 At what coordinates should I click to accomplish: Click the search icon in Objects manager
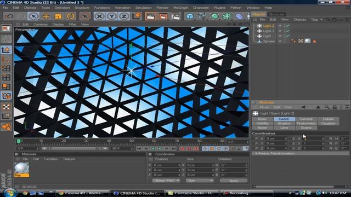(x=328, y=20)
